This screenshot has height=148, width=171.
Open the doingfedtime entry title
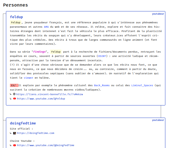tap(23, 123)
